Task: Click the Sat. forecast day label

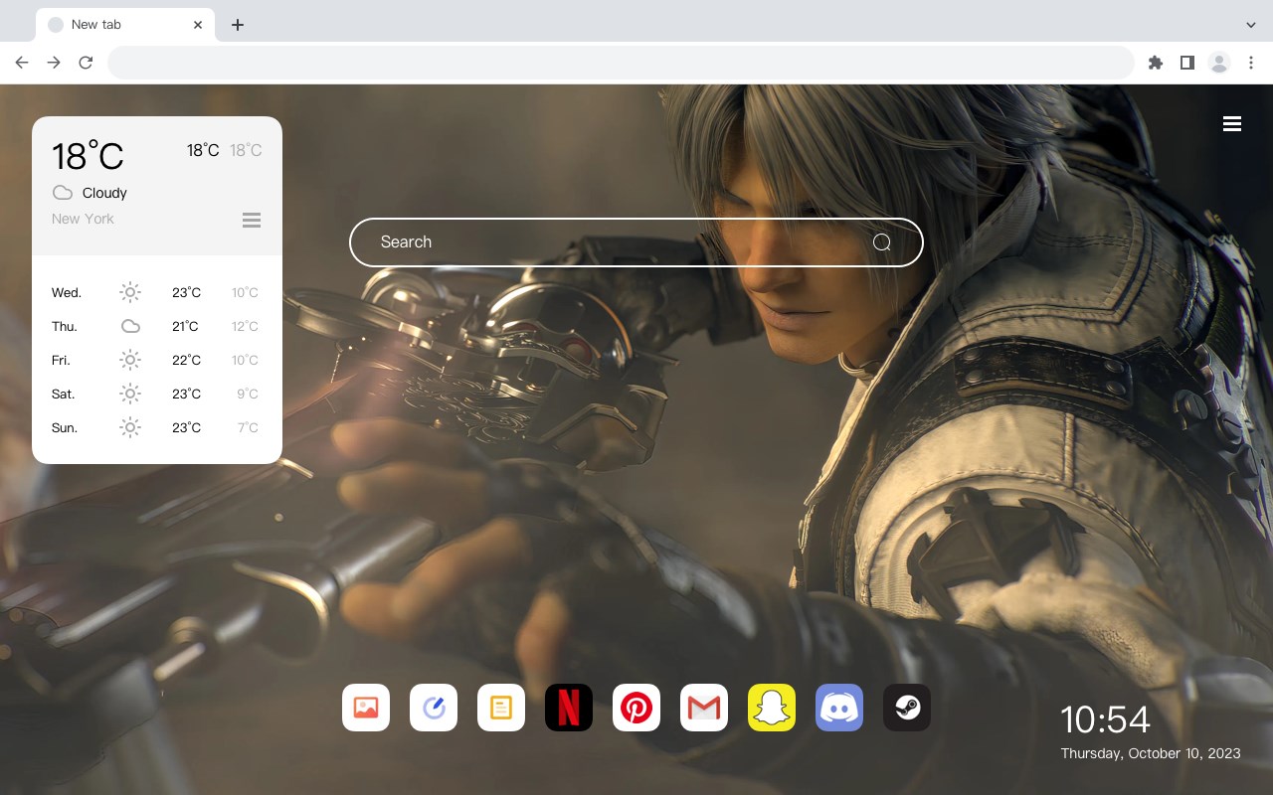Action: (64, 394)
